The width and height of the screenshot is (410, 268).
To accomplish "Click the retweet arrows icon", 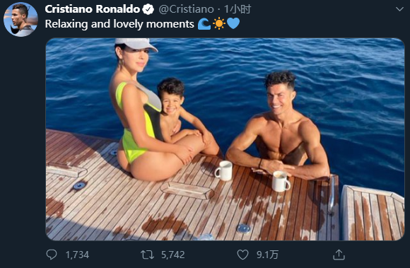I will (x=147, y=255).
